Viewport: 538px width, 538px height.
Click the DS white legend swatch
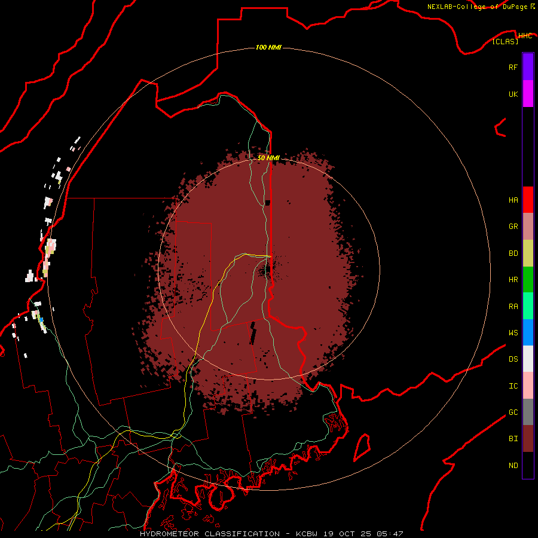click(x=528, y=359)
